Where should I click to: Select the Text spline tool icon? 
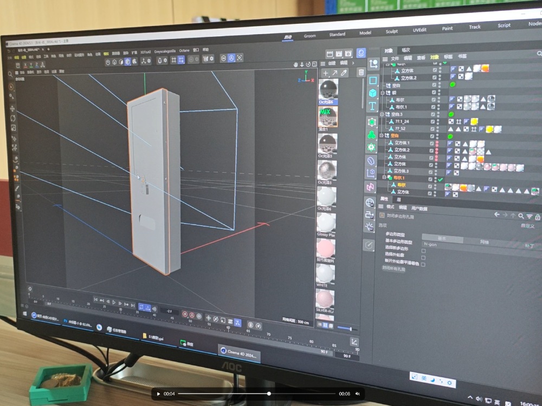(372, 106)
